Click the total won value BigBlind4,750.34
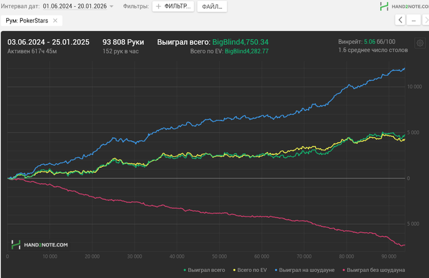Screen dimensions: 429x278 click(x=240, y=42)
